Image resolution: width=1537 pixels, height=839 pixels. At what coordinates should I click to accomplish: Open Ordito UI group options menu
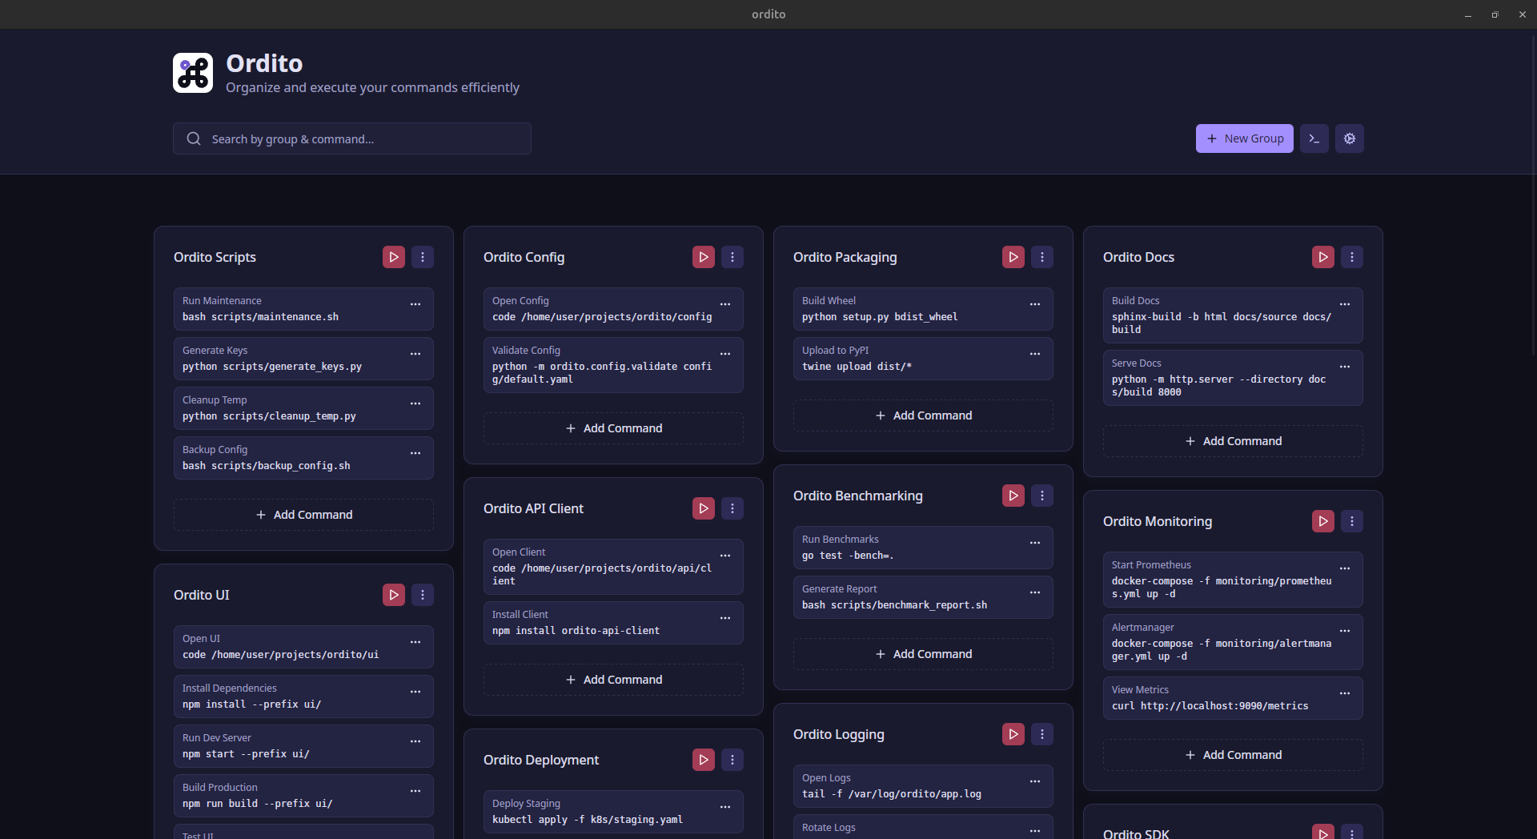coord(423,595)
